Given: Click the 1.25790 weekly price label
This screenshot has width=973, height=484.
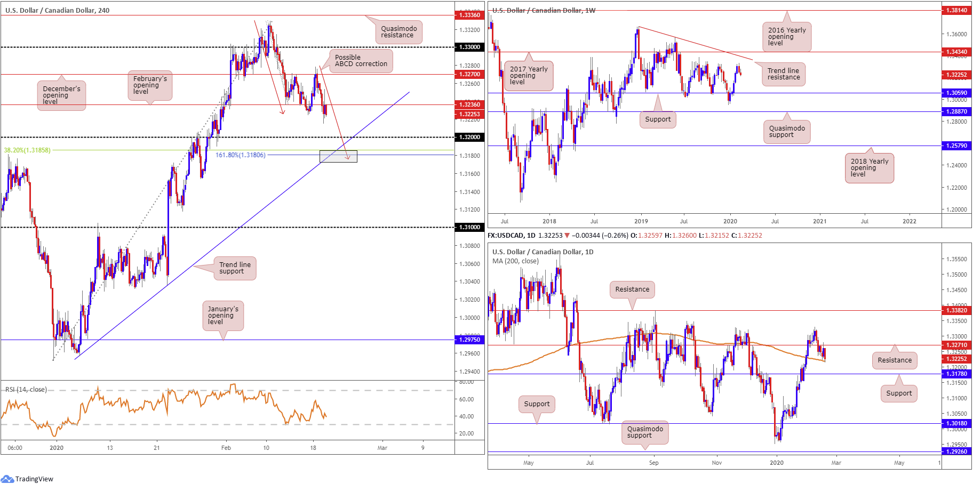Looking at the screenshot, I should point(956,146).
